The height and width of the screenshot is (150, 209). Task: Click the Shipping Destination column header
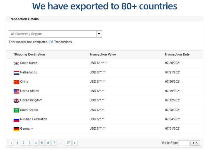[x=30, y=54]
